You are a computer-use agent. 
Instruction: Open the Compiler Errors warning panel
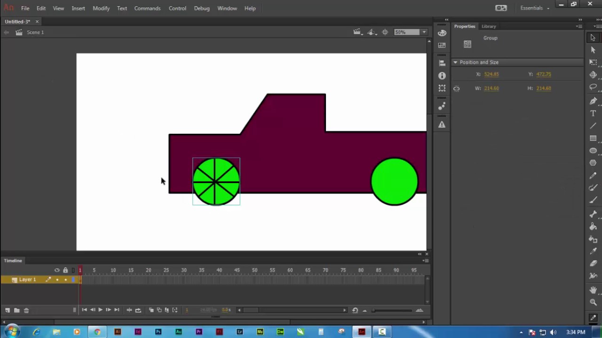(x=442, y=124)
